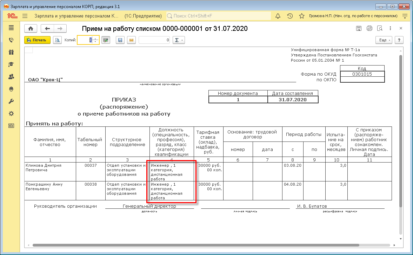Open the gift box sidebar section
The image size is (413, 255).
[11, 52]
